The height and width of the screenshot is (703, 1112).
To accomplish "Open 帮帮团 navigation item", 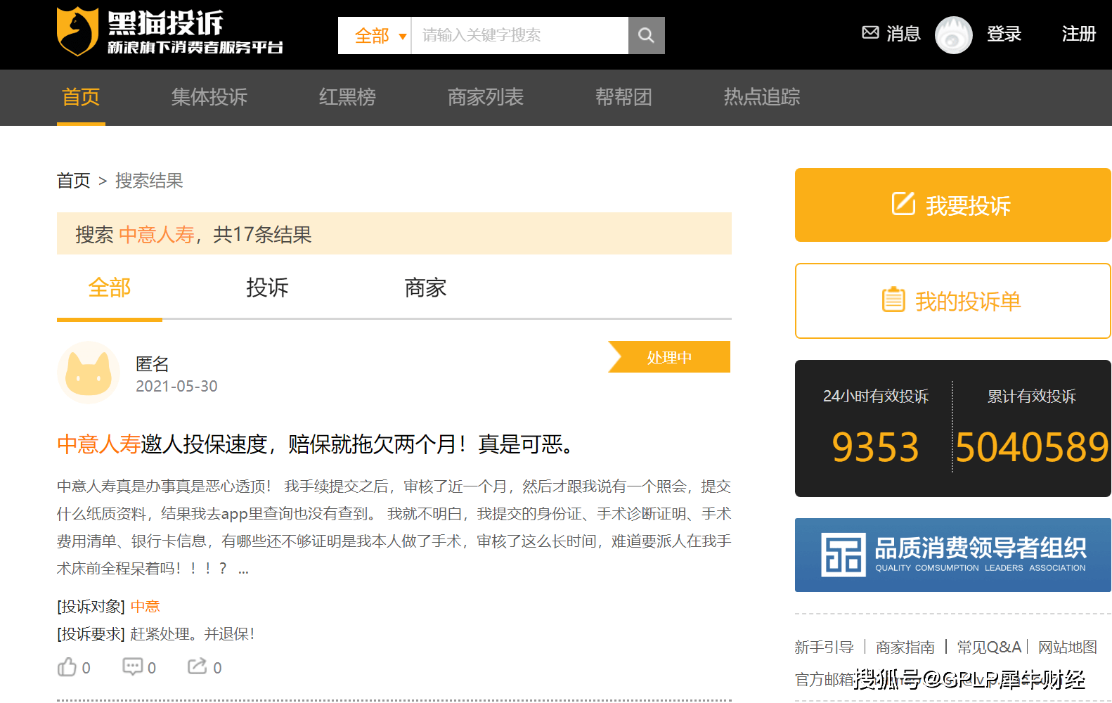I will tap(623, 97).
